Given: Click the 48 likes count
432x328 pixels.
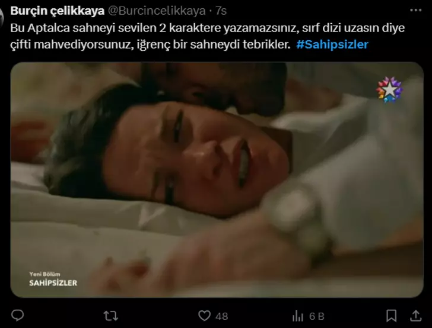Looking at the screenshot, I should pyautogui.click(x=222, y=316).
